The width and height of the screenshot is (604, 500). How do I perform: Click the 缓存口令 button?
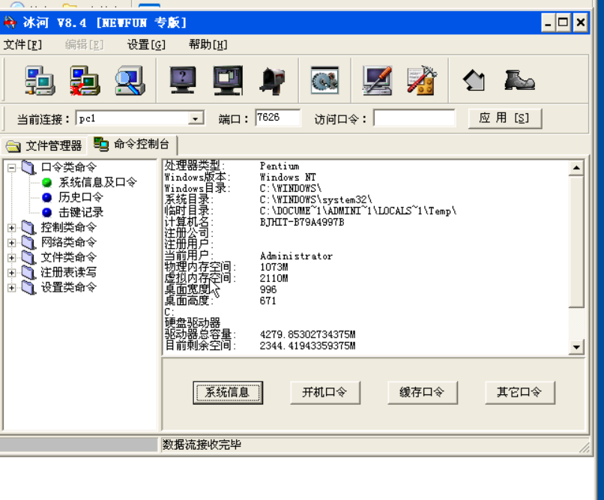coord(423,393)
